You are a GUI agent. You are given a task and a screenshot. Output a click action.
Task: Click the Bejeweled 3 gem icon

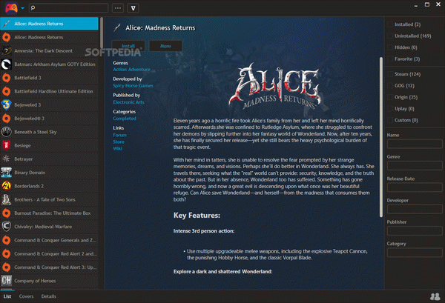(x=6, y=105)
